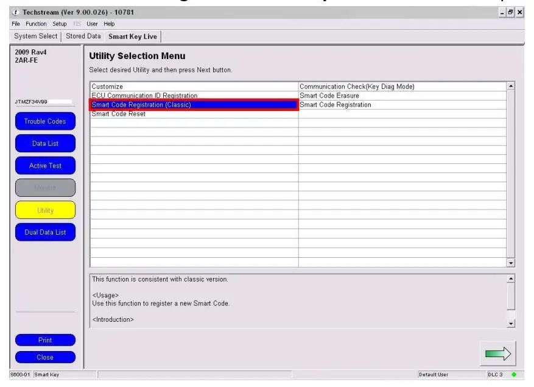
Task: Open the Help menu
Action: pyautogui.click(x=110, y=24)
